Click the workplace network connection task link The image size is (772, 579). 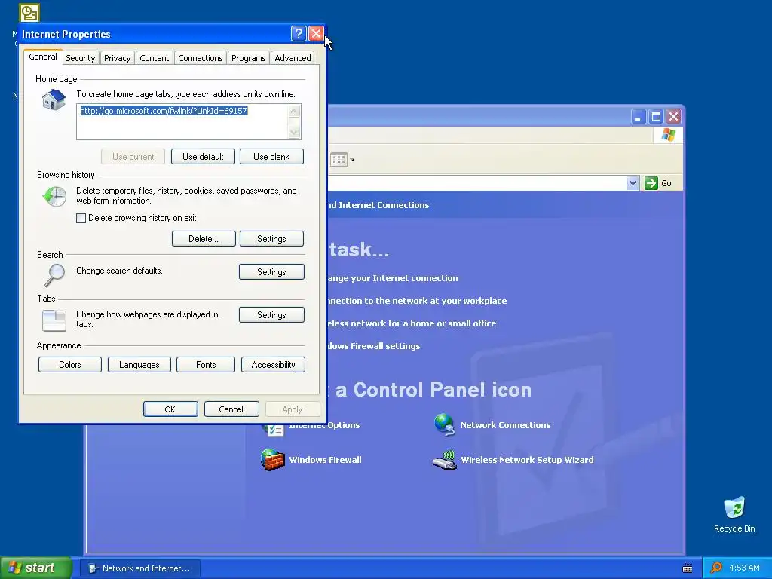tap(416, 301)
